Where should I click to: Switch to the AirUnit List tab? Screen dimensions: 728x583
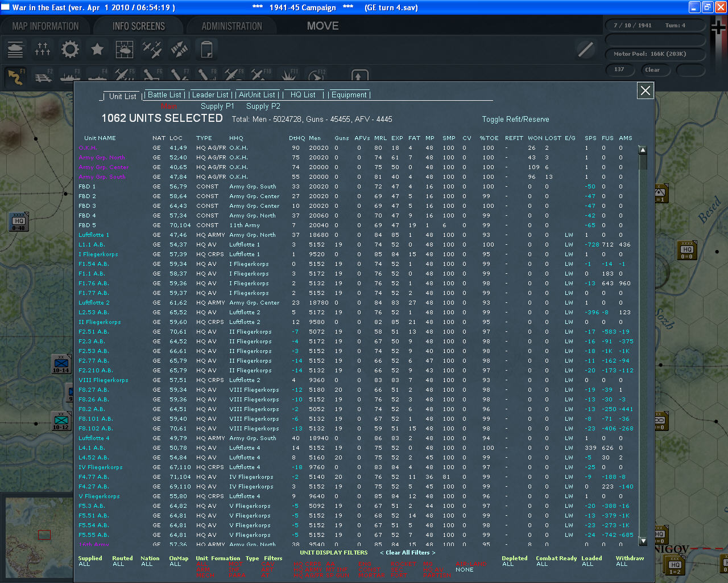click(x=257, y=95)
